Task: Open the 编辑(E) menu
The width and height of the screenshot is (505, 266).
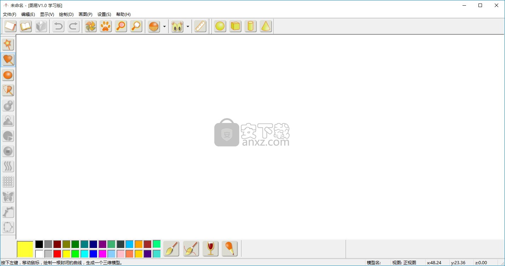Action: pos(28,15)
